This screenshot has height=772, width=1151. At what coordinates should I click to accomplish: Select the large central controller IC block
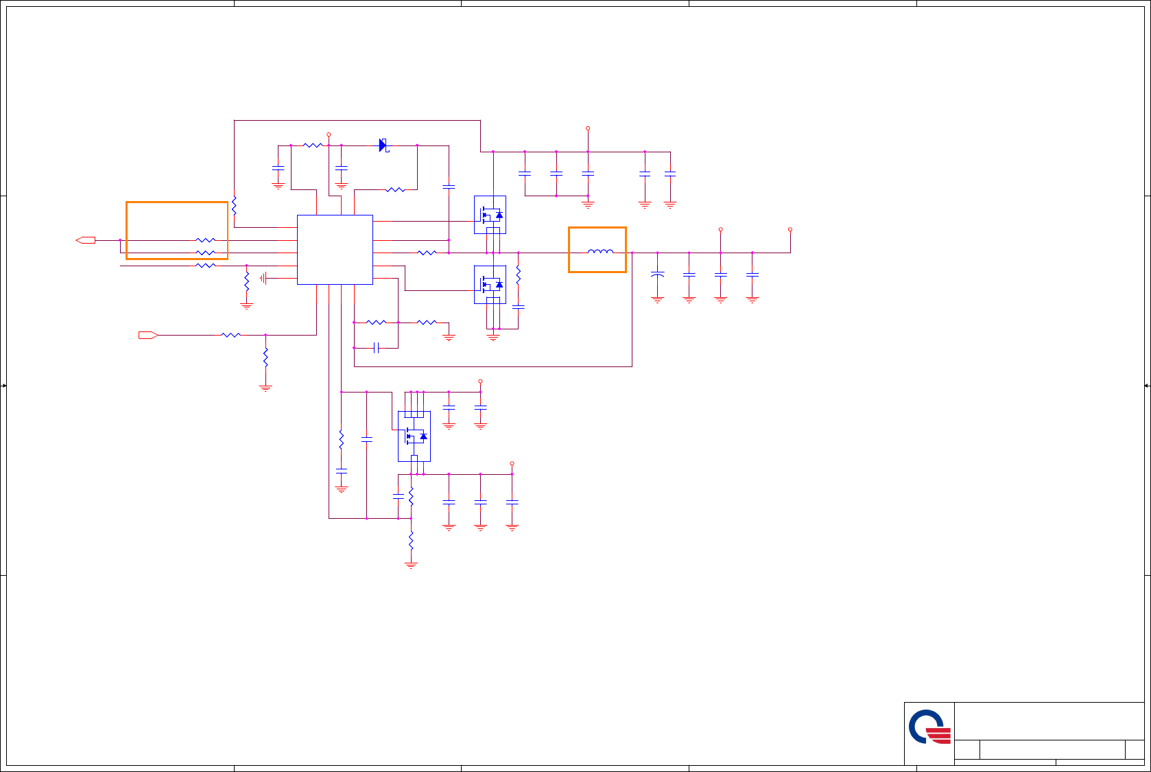point(335,250)
